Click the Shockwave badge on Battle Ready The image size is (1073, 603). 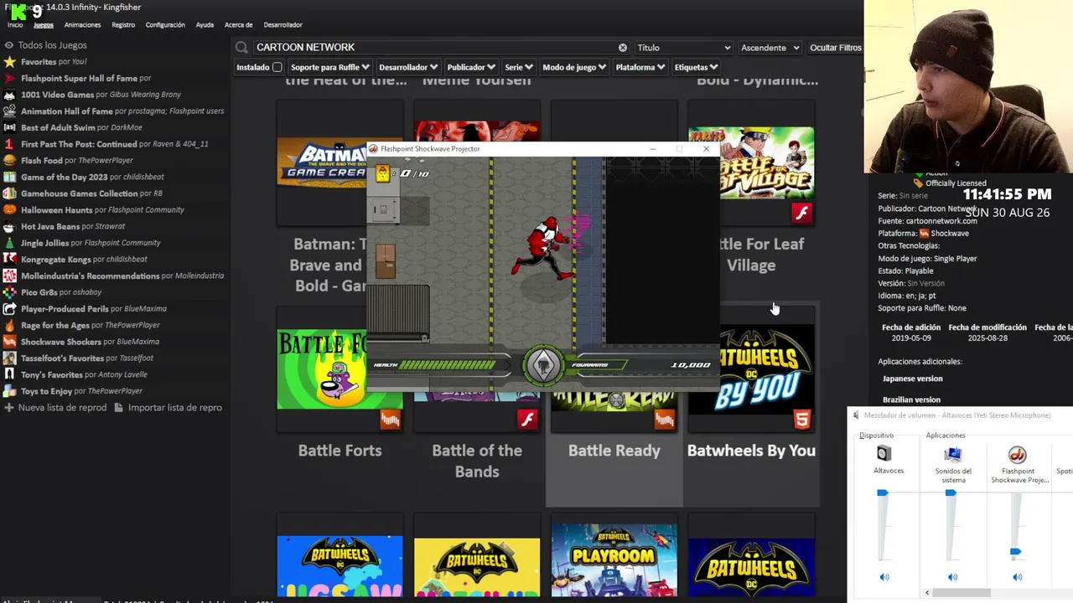point(665,419)
